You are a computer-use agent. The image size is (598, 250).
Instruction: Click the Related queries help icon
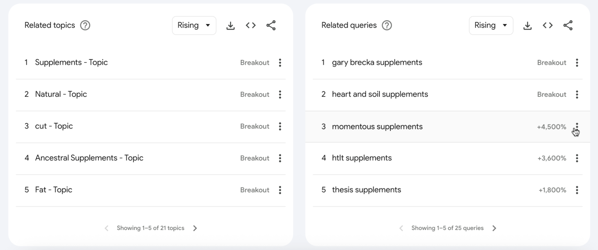point(387,25)
